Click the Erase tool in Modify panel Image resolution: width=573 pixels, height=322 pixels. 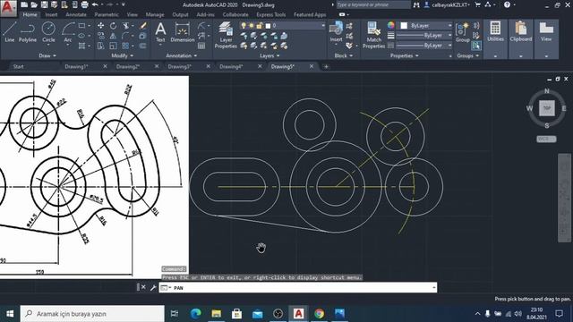[x=143, y=26]
